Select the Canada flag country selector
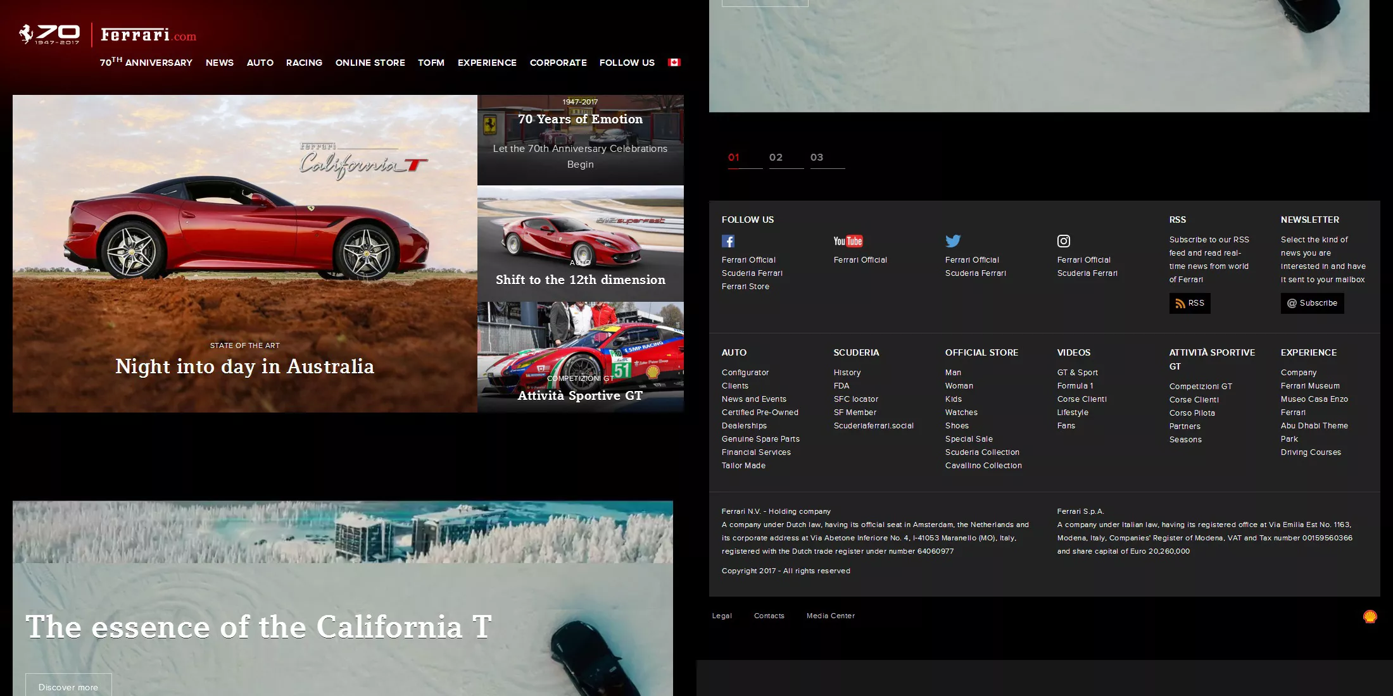 pos(674,62)
